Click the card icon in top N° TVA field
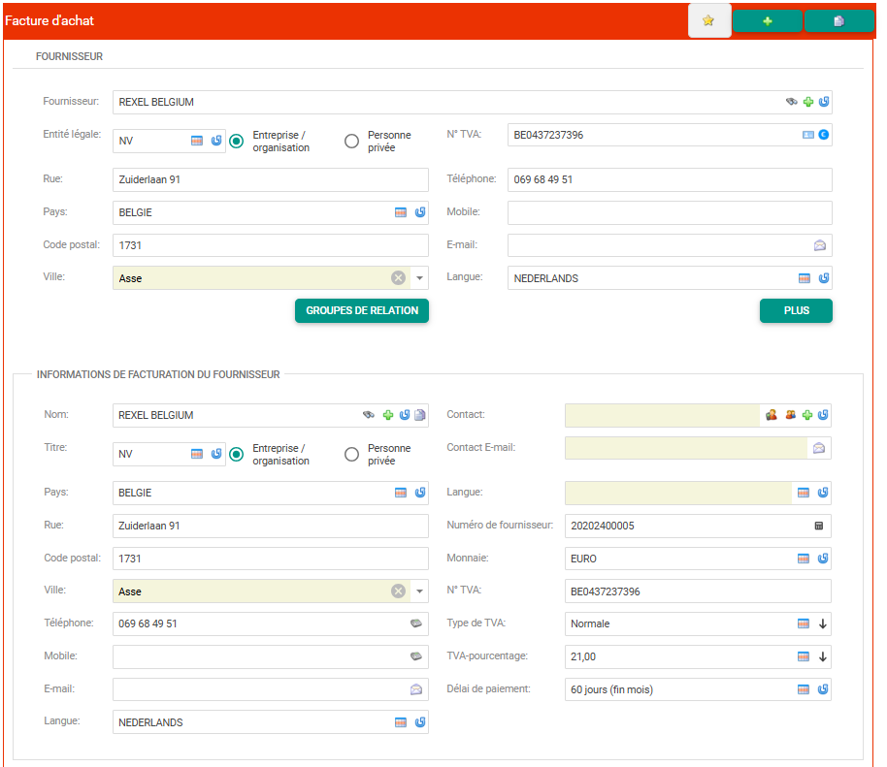Viewport: 887px width, 767px height. (x=808, y=135)
